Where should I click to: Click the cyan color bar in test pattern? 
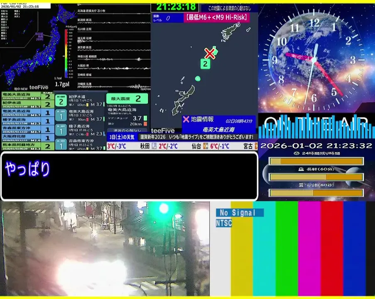(x=264, y=249)
